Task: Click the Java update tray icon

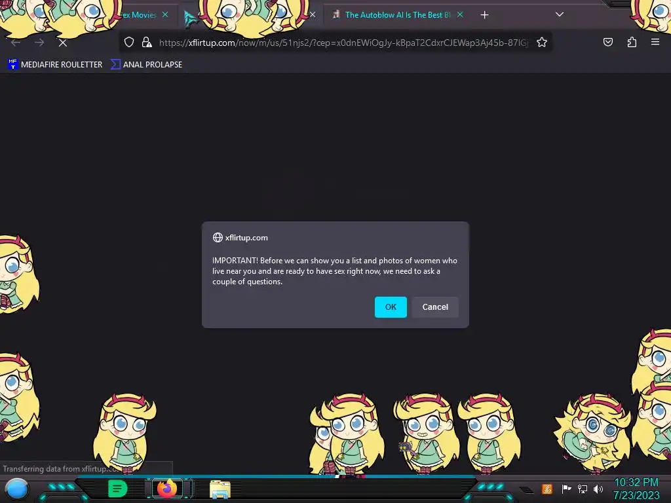Action: coord(546,489)
